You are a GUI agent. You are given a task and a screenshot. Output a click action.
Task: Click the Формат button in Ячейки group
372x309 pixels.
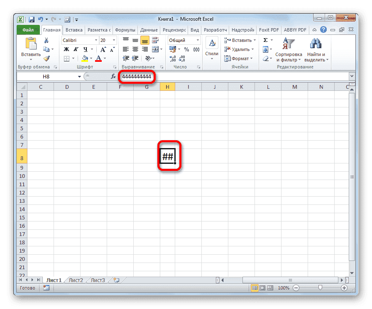tap(239, 58)
